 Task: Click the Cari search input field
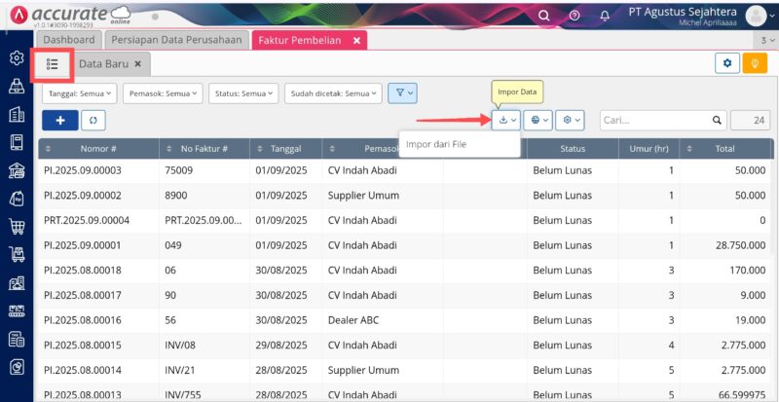coord(654,120)
